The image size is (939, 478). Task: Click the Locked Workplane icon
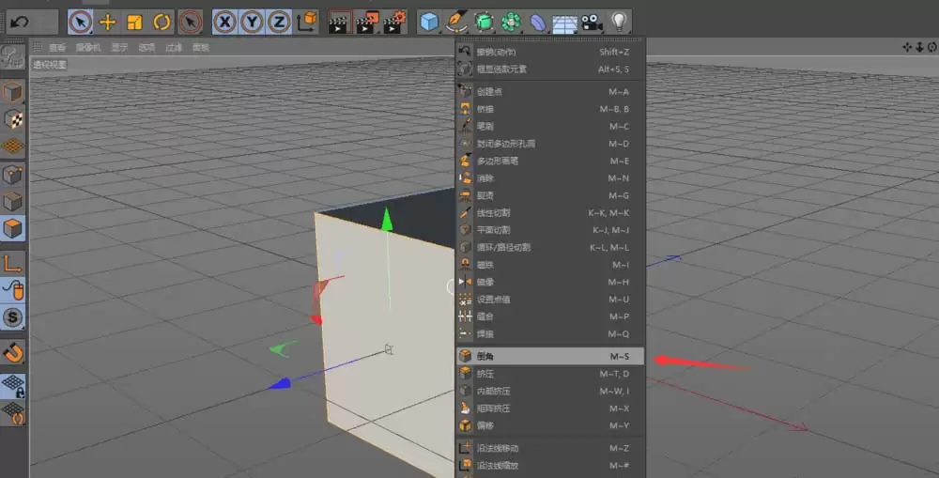12,386
